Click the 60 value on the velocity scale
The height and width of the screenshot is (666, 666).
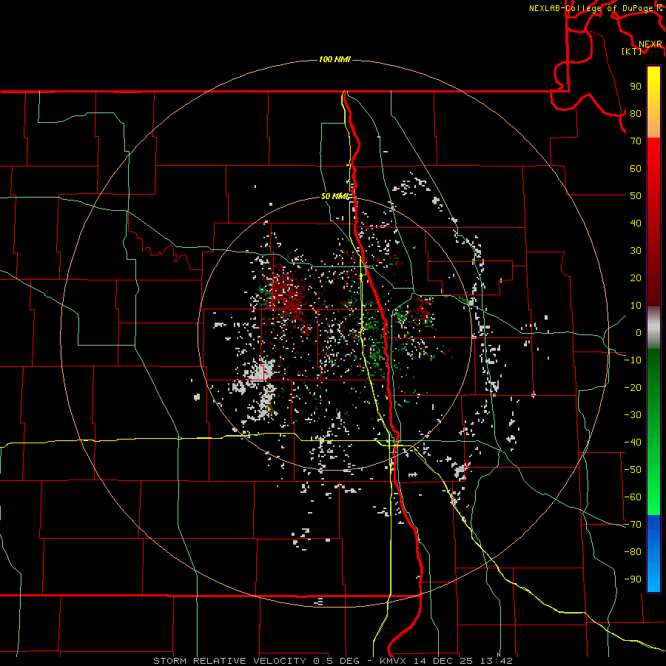[x=636, y=168]
